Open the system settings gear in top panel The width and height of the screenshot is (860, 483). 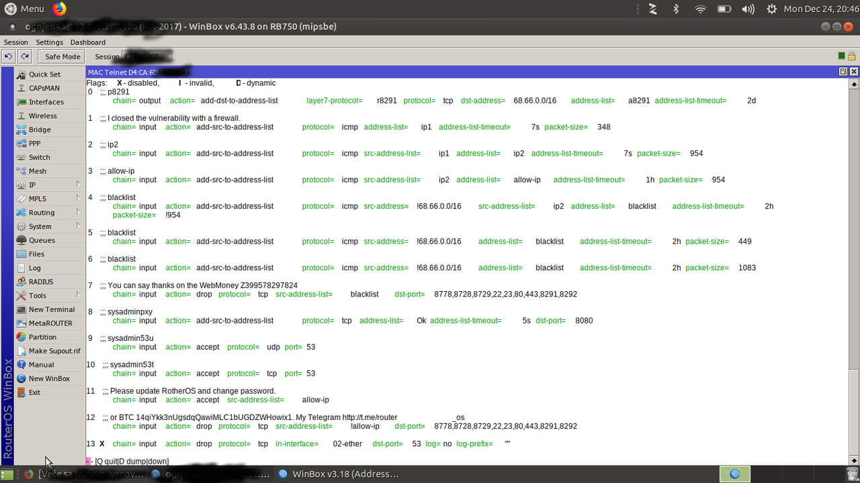771,9
